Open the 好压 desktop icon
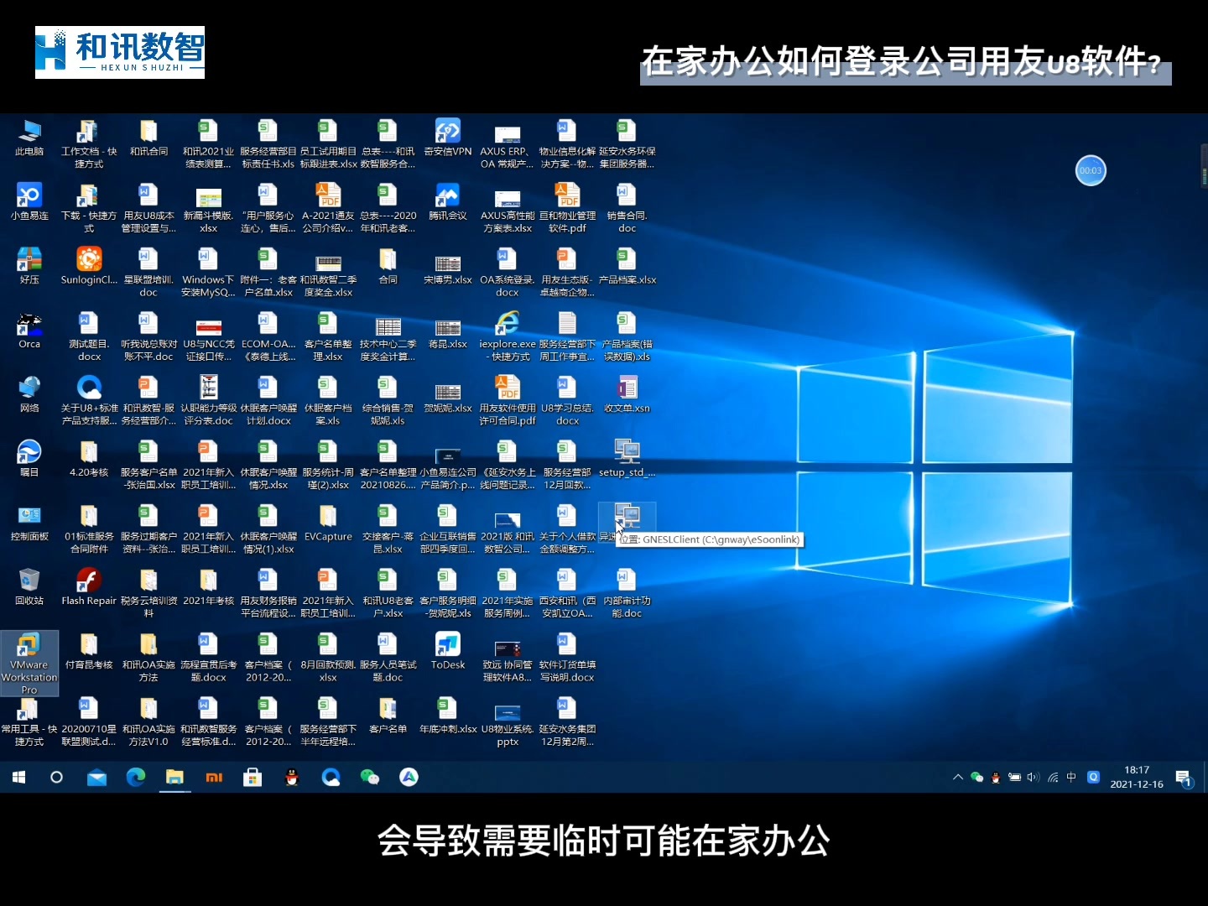 pyautogui.click(x=29, y=267)
